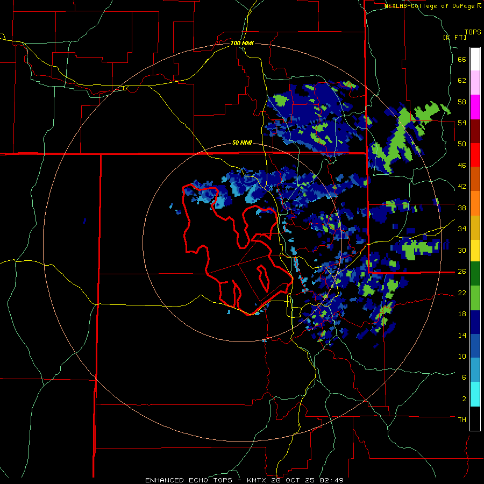Click the ENHANCED ECHO TOPS product text
484x484 pixels.
pos(189,480)
